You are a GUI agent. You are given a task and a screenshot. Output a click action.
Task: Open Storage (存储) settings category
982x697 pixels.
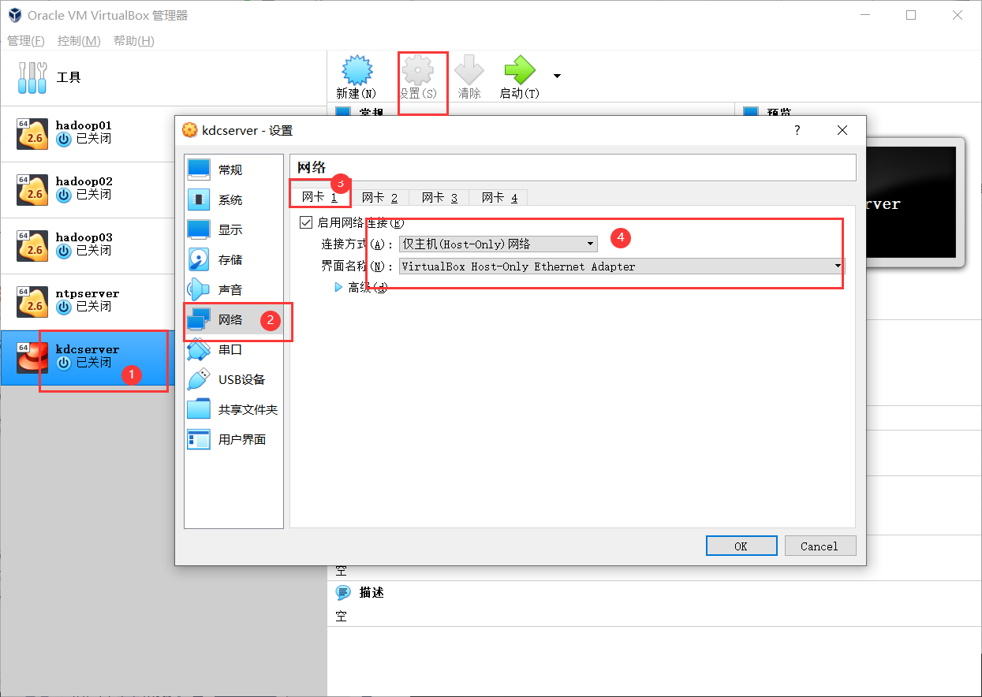[x=233, y=259]
